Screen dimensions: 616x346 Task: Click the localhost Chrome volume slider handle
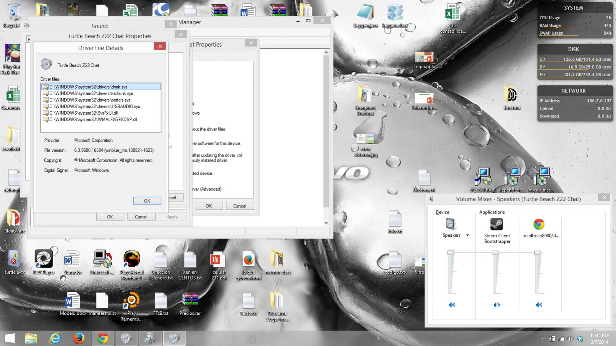[538, 252]
